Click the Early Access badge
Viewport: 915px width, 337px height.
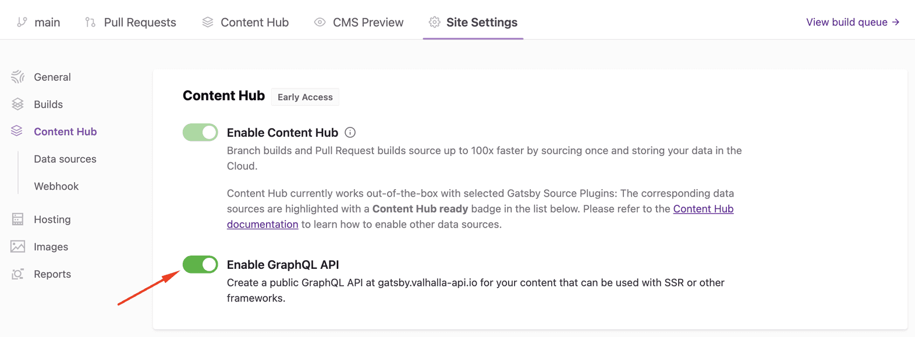coord(304,97)
